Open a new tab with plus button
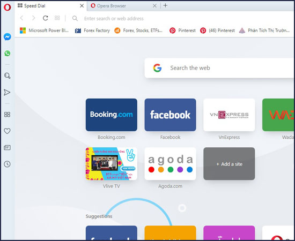The height and width of the screenshot is (241, 295). tap(165, 5)
